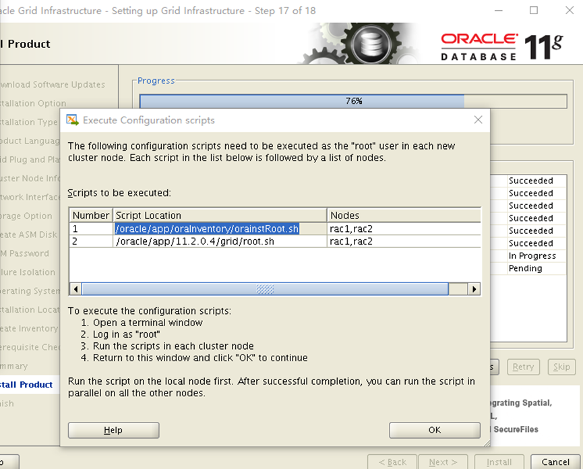583x469 pixels.
Task: Select the Failure Isolation step in sidebar
Action: [x=28, y=272]
